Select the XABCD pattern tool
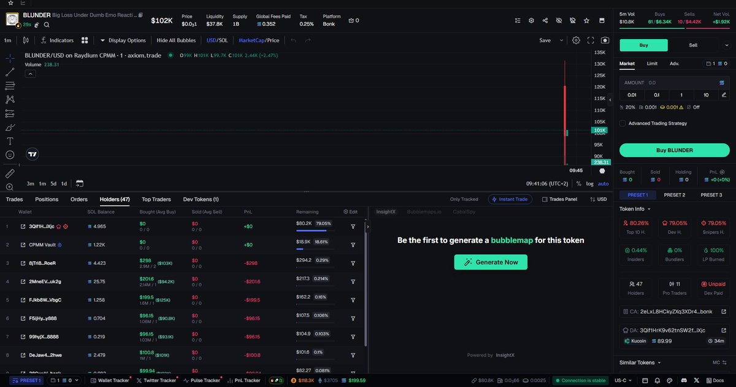 [10, 99]
